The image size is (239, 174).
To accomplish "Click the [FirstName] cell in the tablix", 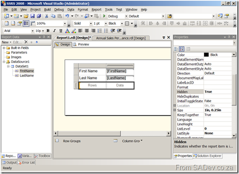I will click(120, 71).
